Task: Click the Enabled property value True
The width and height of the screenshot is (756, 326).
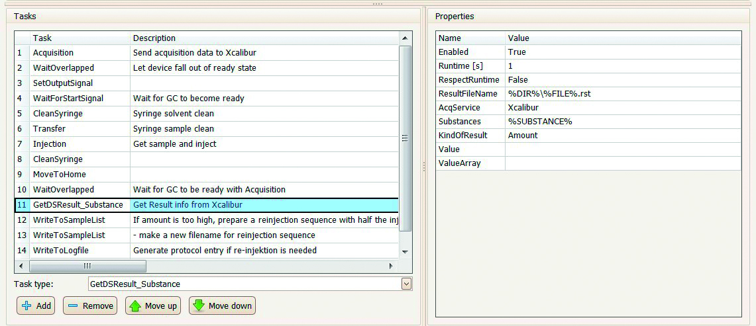Action: 517,52
